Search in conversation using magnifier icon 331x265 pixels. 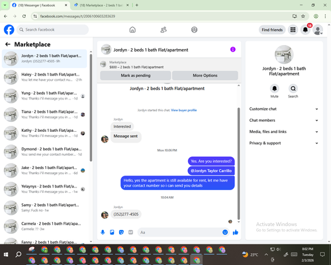(x=293, y=89)
